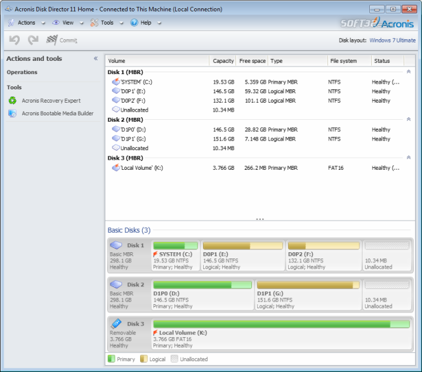The image size is (422, 372).
Task: Launch Acronis Recovery Expert
Action: [51, 101]
